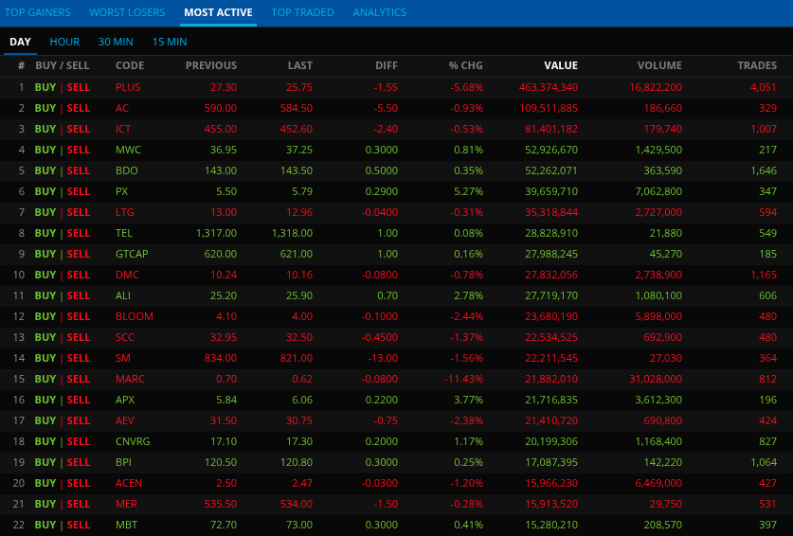Image resolution: width=793 pixels, height=536 pixels.
Task: Open the BLOOM stock code
Action: (x=134, y=316)
